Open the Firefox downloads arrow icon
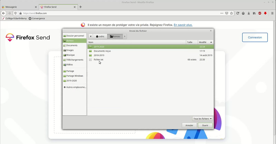 (248, 13)
